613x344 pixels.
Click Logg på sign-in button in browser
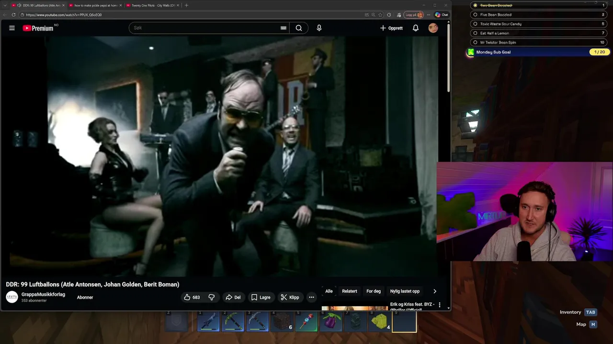(x=414, y=15)
